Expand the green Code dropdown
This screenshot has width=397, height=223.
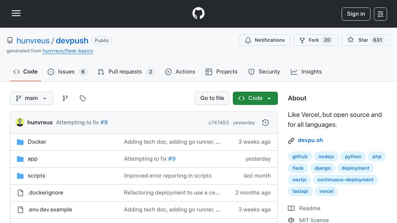255,98
